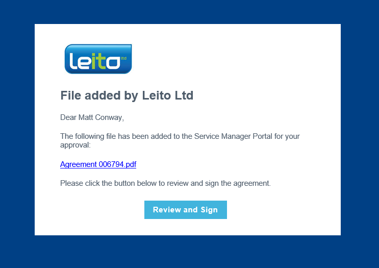Click the "Dear Matt Conway," greeting line
Viewport: 379px width, 268px height.
click(x=92, y=117)
